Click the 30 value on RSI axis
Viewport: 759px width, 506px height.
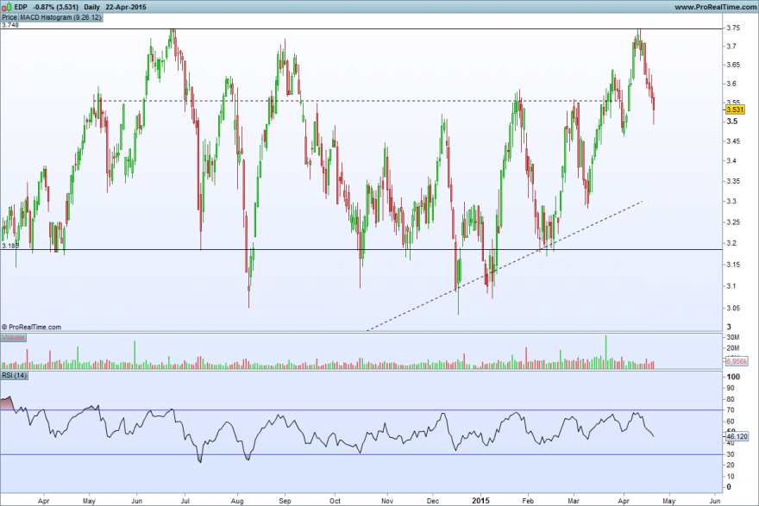point(731,454)
